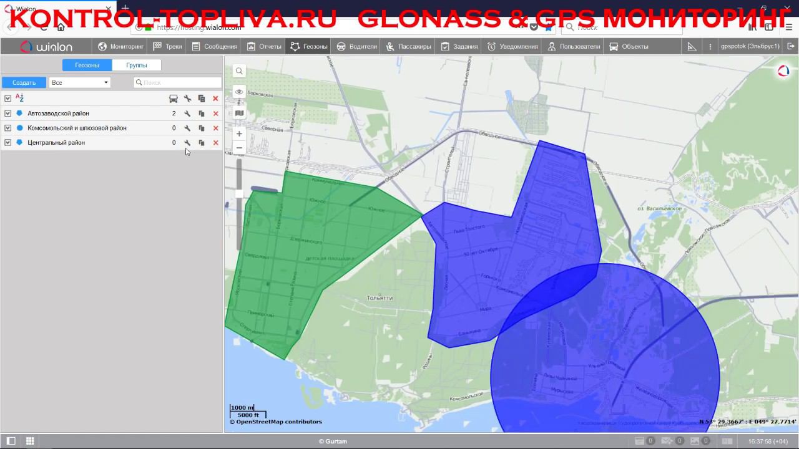The image size is (799, 449).
Task: Switch to Группы panel mode
Action: click(x=136, y=65)
